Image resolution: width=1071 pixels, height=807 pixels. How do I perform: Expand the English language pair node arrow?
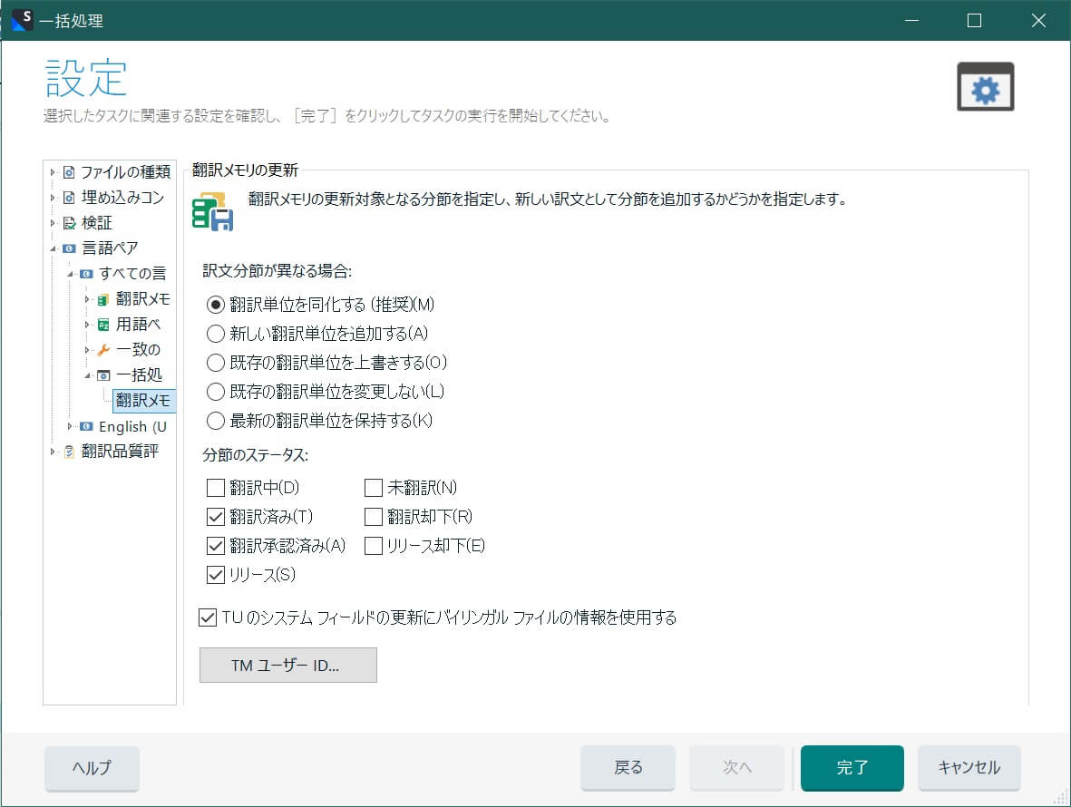point(70,426)
